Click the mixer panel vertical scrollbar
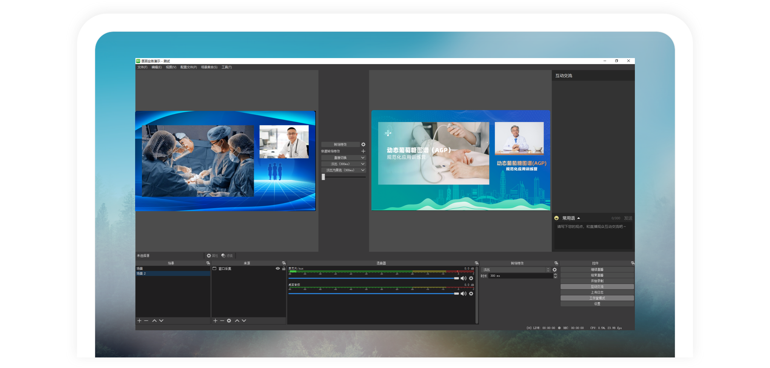Viewport: 770px width, 368px height. [x=477, y=295]
